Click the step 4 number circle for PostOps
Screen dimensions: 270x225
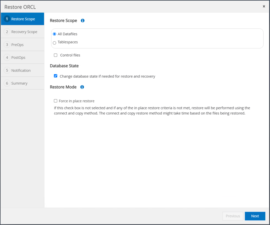pos(7,57)
